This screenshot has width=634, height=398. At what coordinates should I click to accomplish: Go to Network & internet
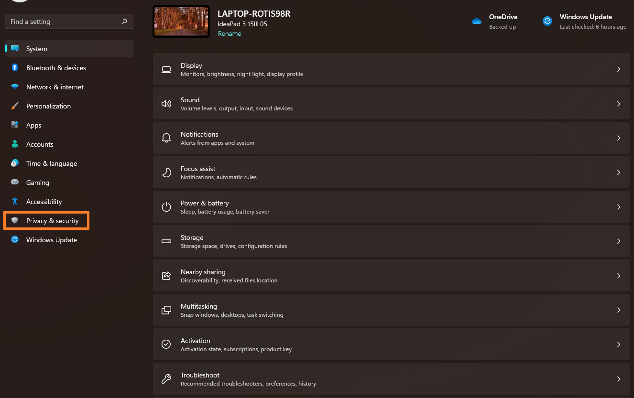coord(69,87)
